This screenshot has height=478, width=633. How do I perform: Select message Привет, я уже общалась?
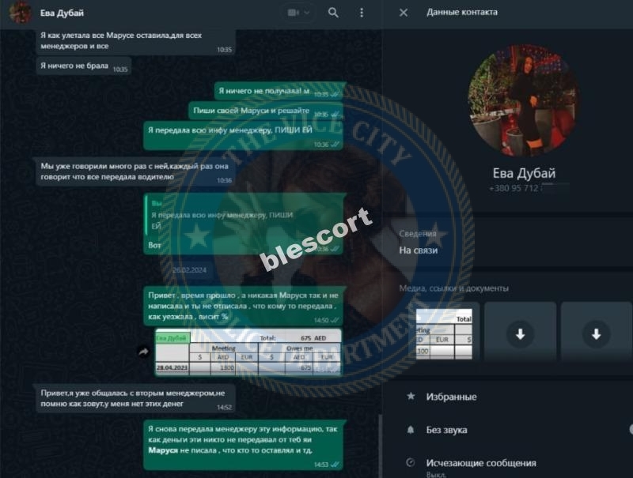click(x=136, y=399)
